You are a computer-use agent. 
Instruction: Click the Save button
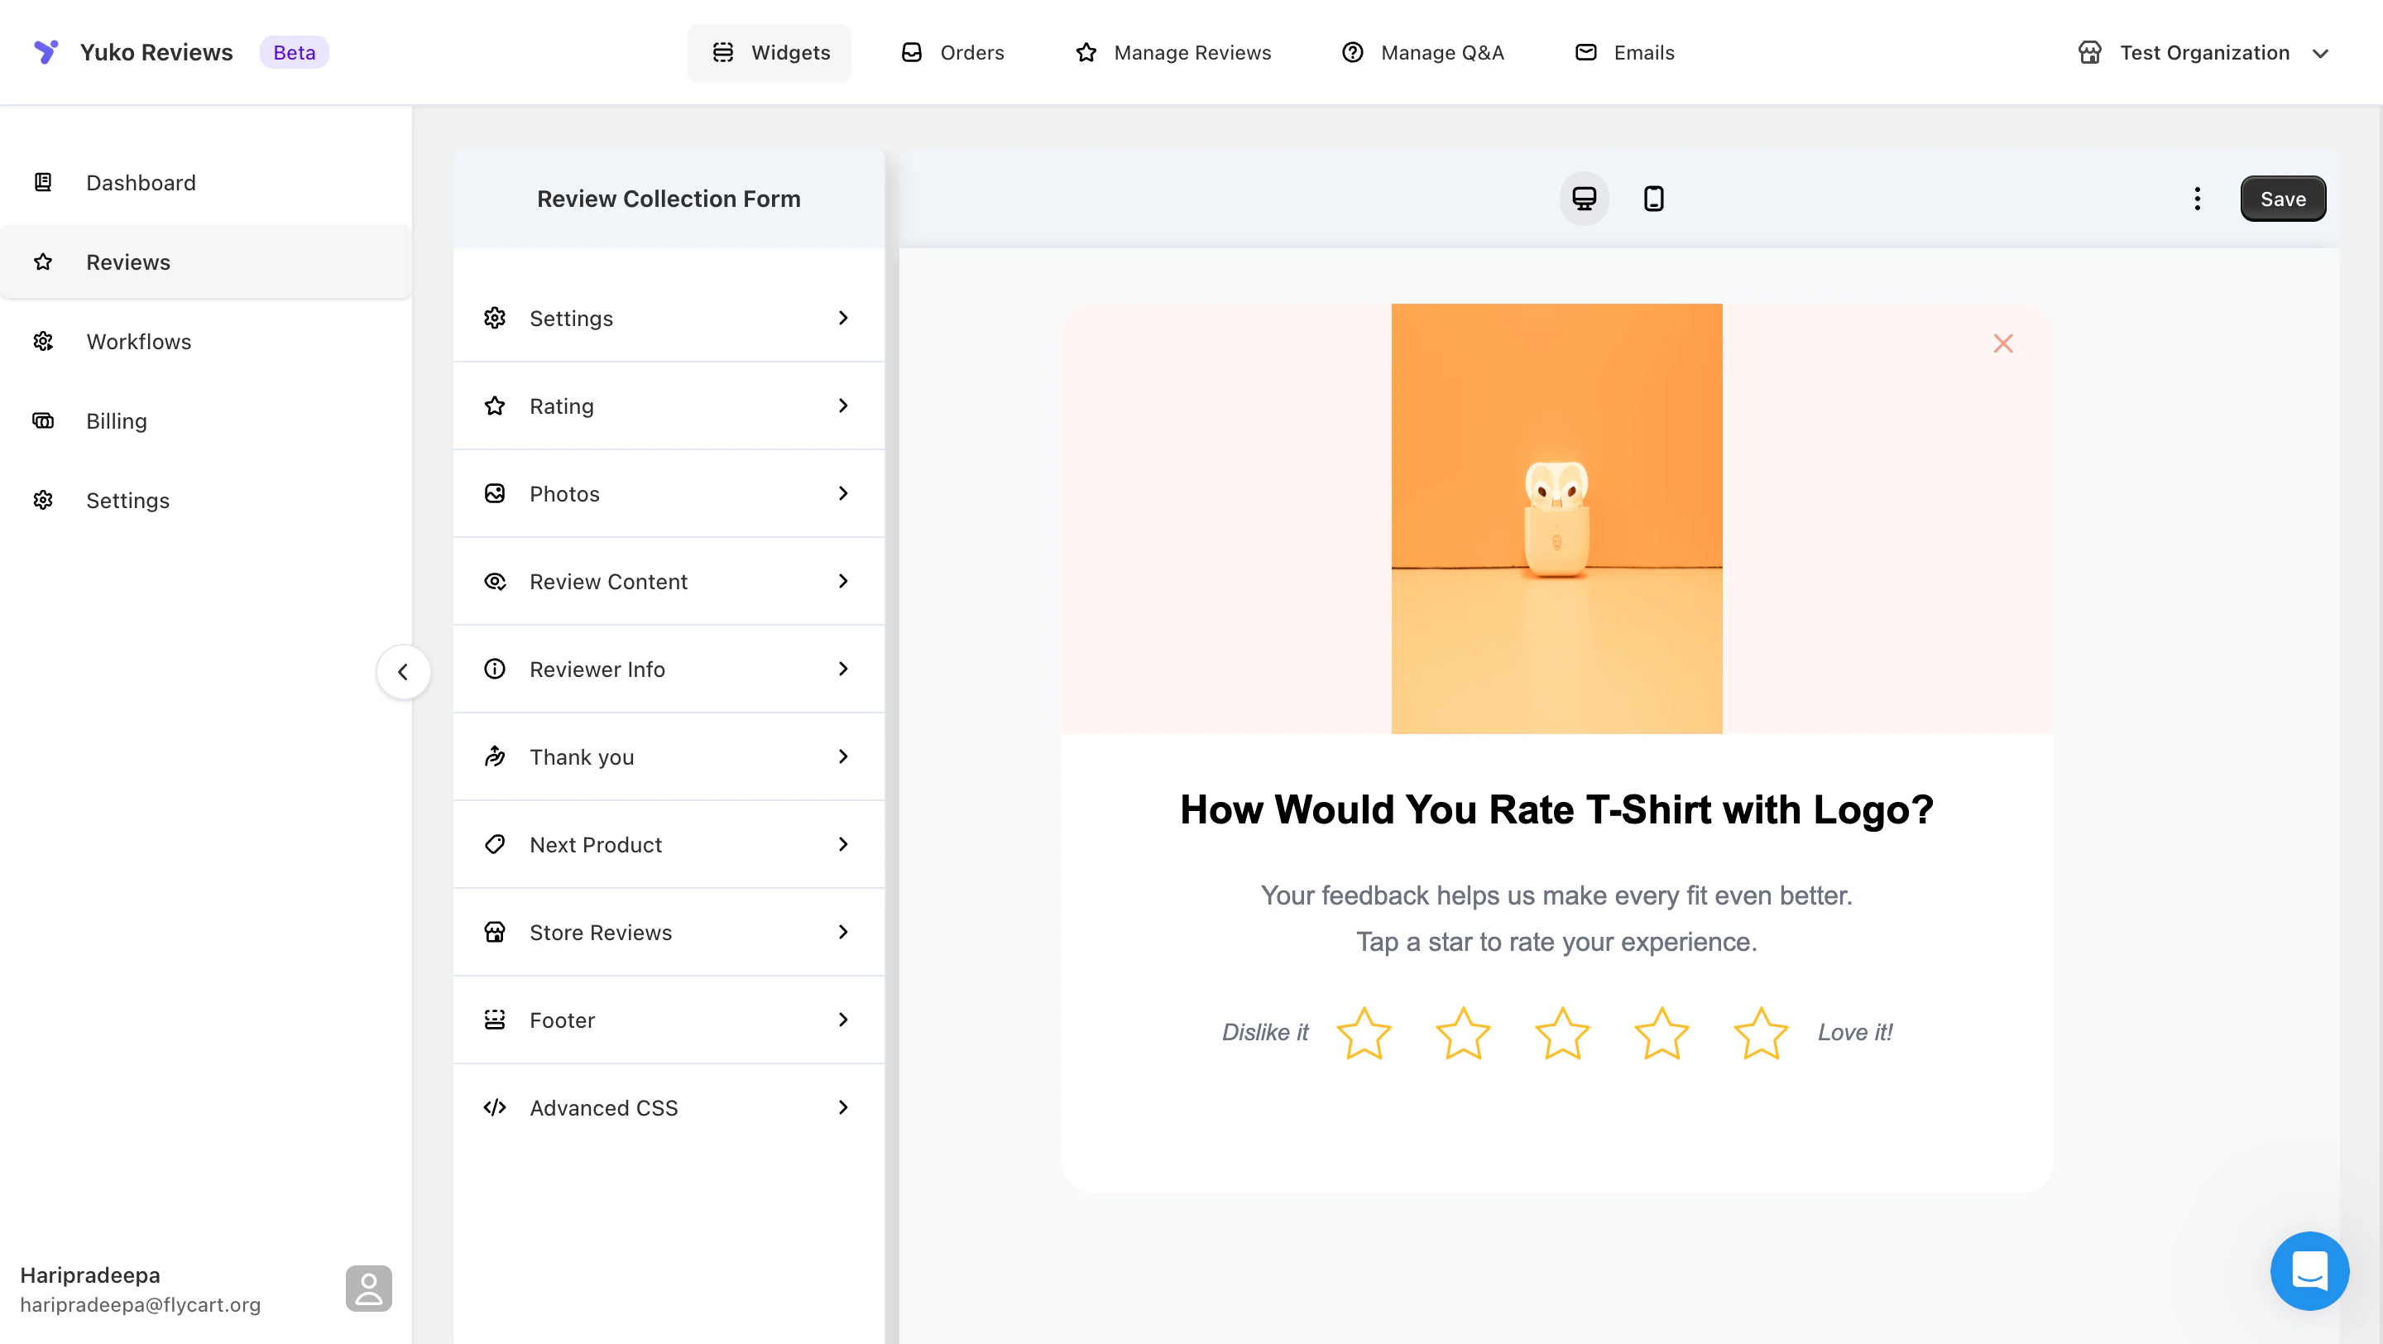pyautogui.click(x=2282, y=199)
